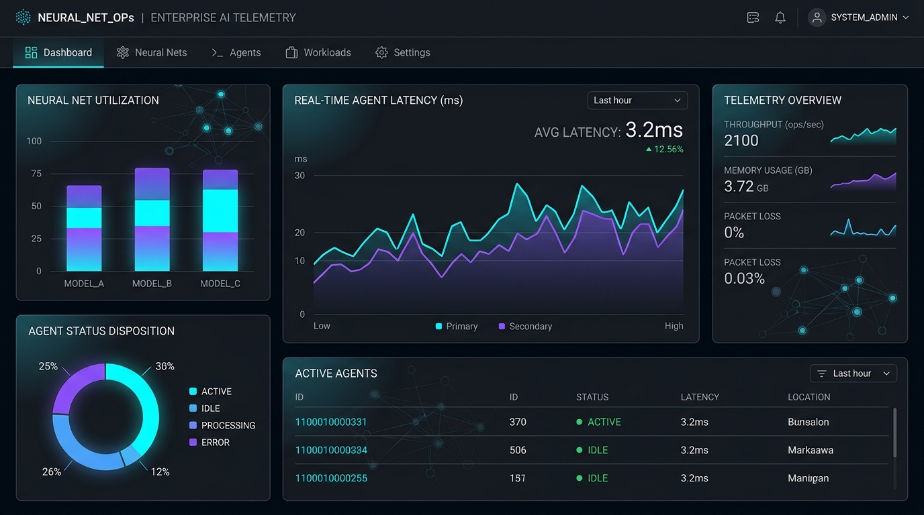
Task: Select IDLE in status legend
Action: point(205,408)
